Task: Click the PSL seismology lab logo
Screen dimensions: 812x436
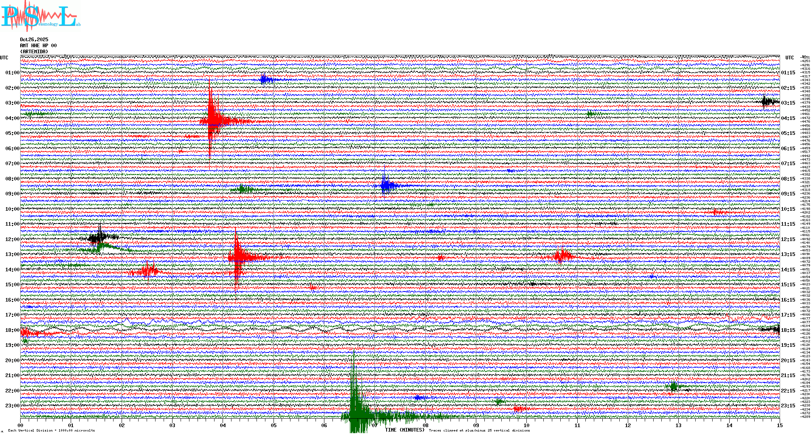Action: pos(40,16)
